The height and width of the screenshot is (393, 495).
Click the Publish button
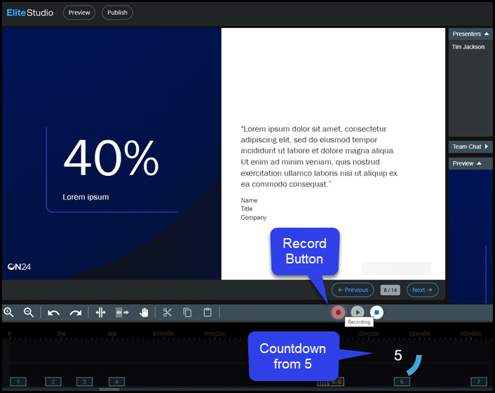tap(117, 13)
